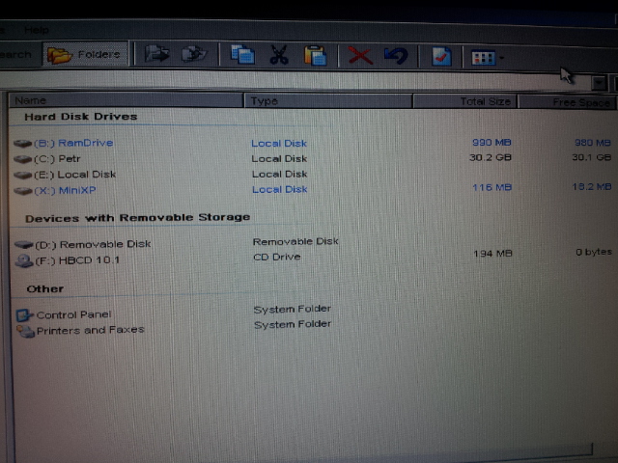The height and width of the screenshot is (463, 618).
Task: Click the Move To folder icon
Action: click(156, 54)
